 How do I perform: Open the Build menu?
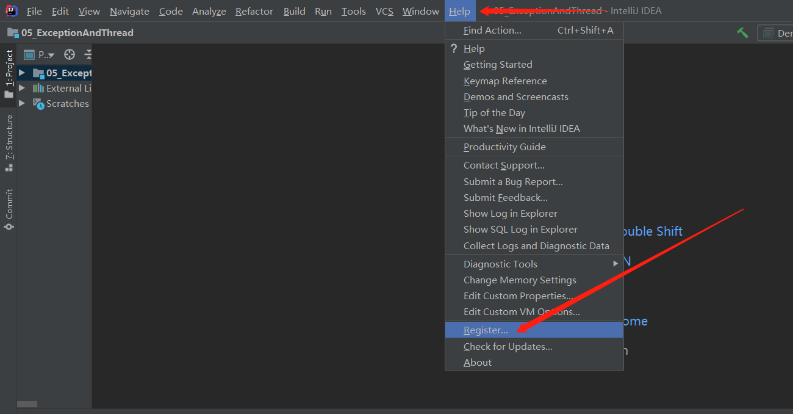click(x=294, y=11)
